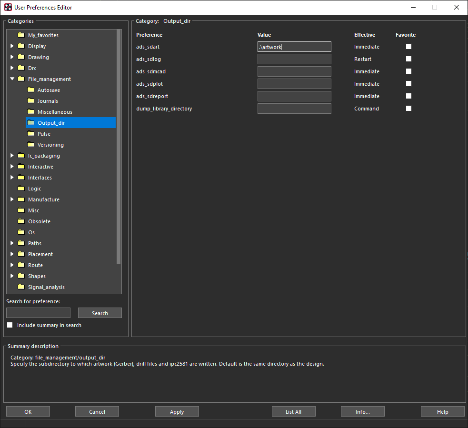The width and height of the screenshot is (468, 428).
Task: Click the OK button
Action: (28, 412)
